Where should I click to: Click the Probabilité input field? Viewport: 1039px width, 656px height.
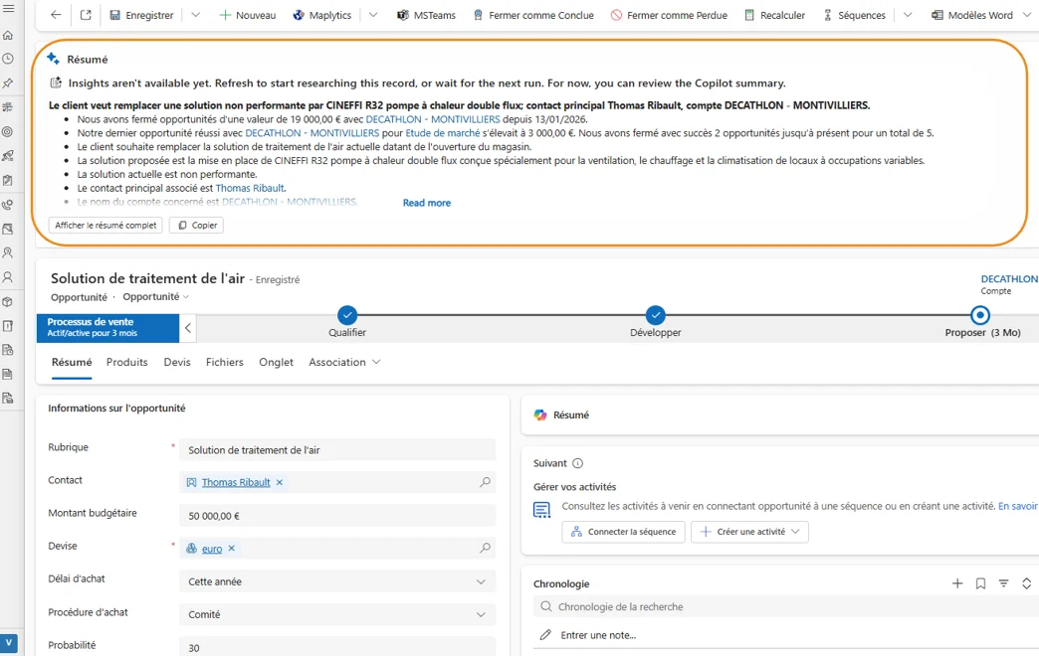pos(337,647)
